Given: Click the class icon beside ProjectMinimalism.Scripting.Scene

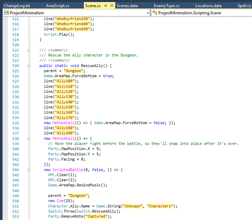Looking at the screenshot, I should tap(155, 13).
